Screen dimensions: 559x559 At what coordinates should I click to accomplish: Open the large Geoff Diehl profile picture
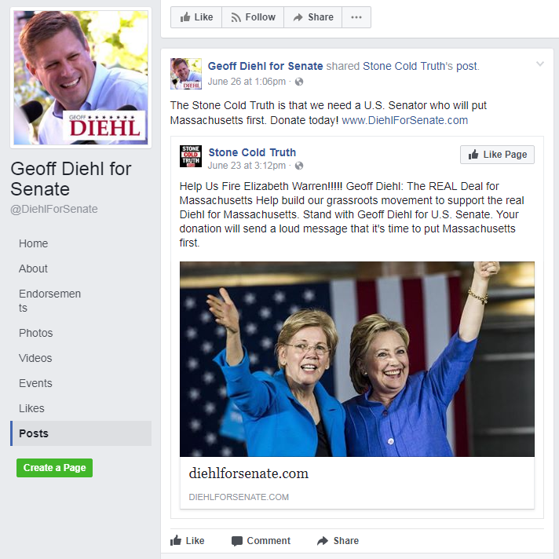coord(81,78)
